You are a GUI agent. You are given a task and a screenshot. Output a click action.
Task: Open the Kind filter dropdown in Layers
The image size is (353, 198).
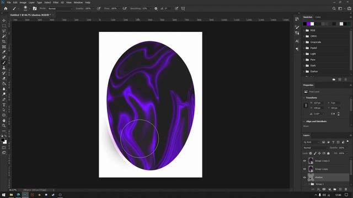pyautogui.click(x=311, y=142)
